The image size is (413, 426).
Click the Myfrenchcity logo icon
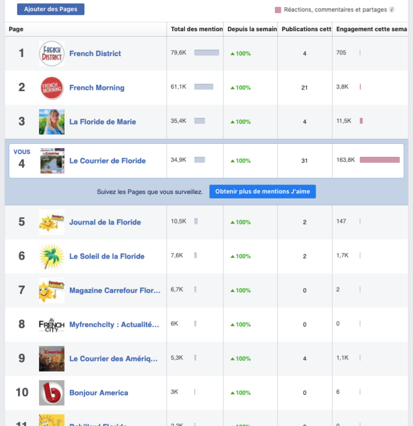(52, 325)
